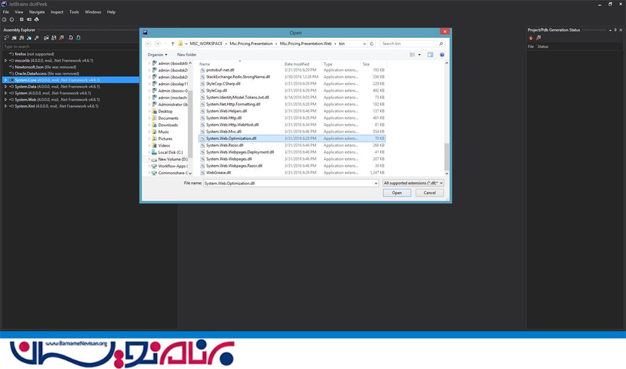The image size is (626, 369).
Task: Click the Open button in the dialog
Action: [397, 192]
